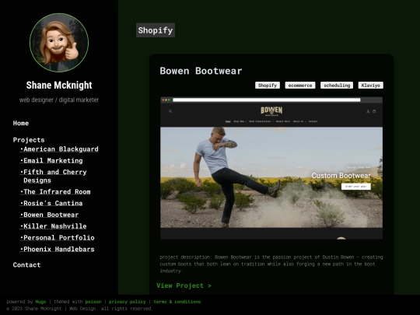The width and height of the screenshot is (420, 315).
Task: Click the 2023 copyright notice text
Action: point(79,309)
